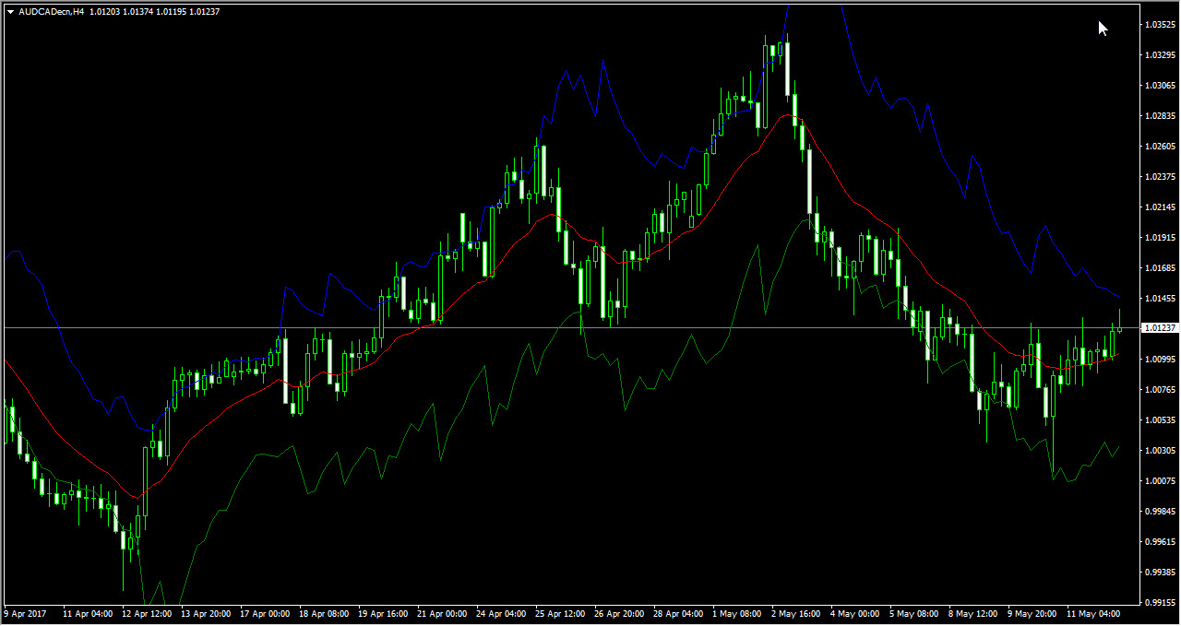1181x626 pixels.
Task: Click the 1.03525 price axis label
Action: (x=1160, y=25)
